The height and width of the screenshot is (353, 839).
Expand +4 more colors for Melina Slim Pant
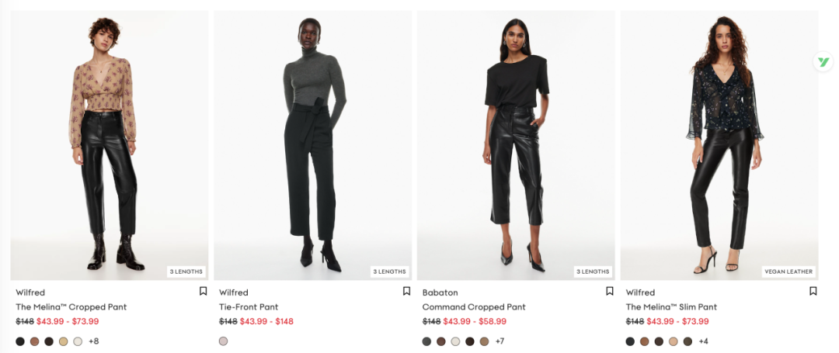pyautogui.click(x=704, y=341)
